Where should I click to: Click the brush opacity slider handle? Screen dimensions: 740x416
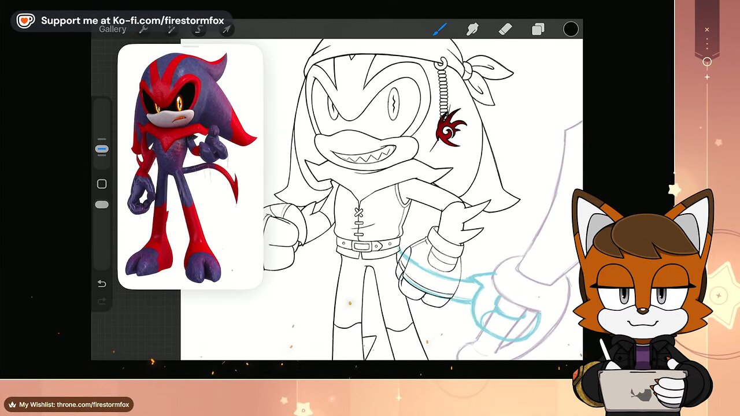point(102,205)
